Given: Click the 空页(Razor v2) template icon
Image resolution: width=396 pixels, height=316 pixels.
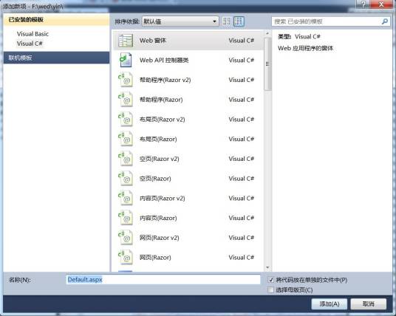Looking at the screenshot, I should click(126, 159).
